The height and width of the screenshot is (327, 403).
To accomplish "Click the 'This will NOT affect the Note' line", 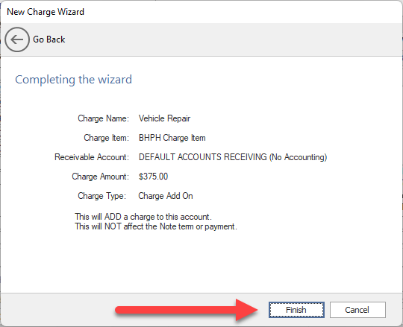I will 156,226.
